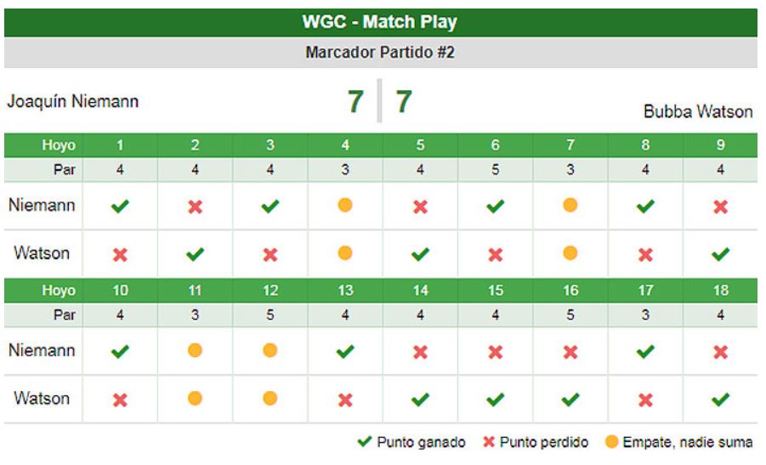Image resolution: width=766 pixels, height=465 pixels.
Task: Click the hole 10 header cell
Action: 120,291
